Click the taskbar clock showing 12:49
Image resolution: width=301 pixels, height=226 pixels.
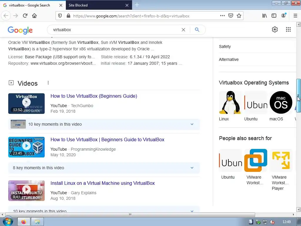[x=286, y=222]
